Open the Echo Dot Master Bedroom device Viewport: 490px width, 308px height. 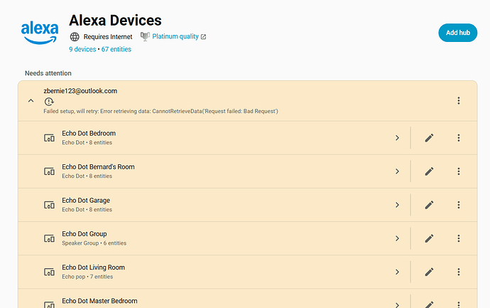point(213,302)
